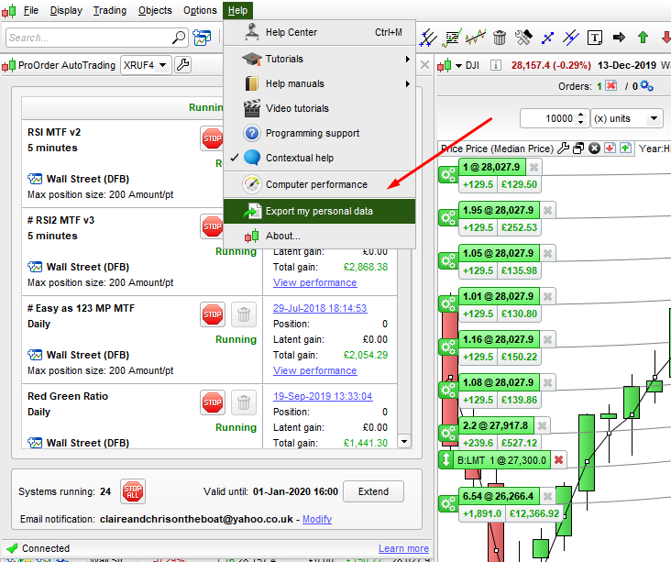Open Price indicator wrench settings
The height and width of the screenshot is (562, 671).
[564, 149]
